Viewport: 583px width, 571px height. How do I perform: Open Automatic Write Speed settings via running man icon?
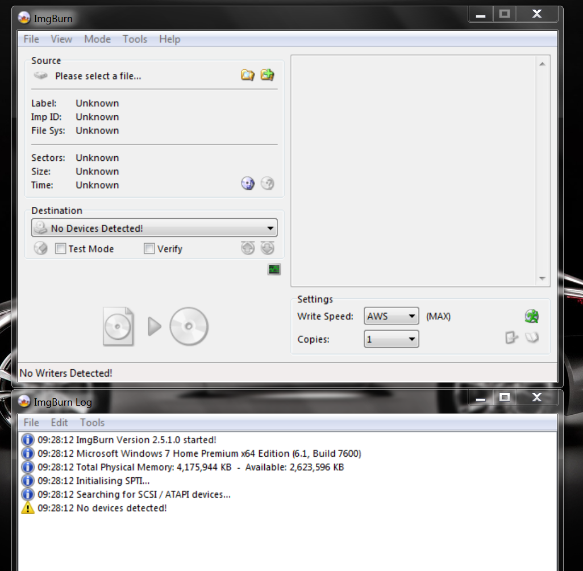coord(532,316)
